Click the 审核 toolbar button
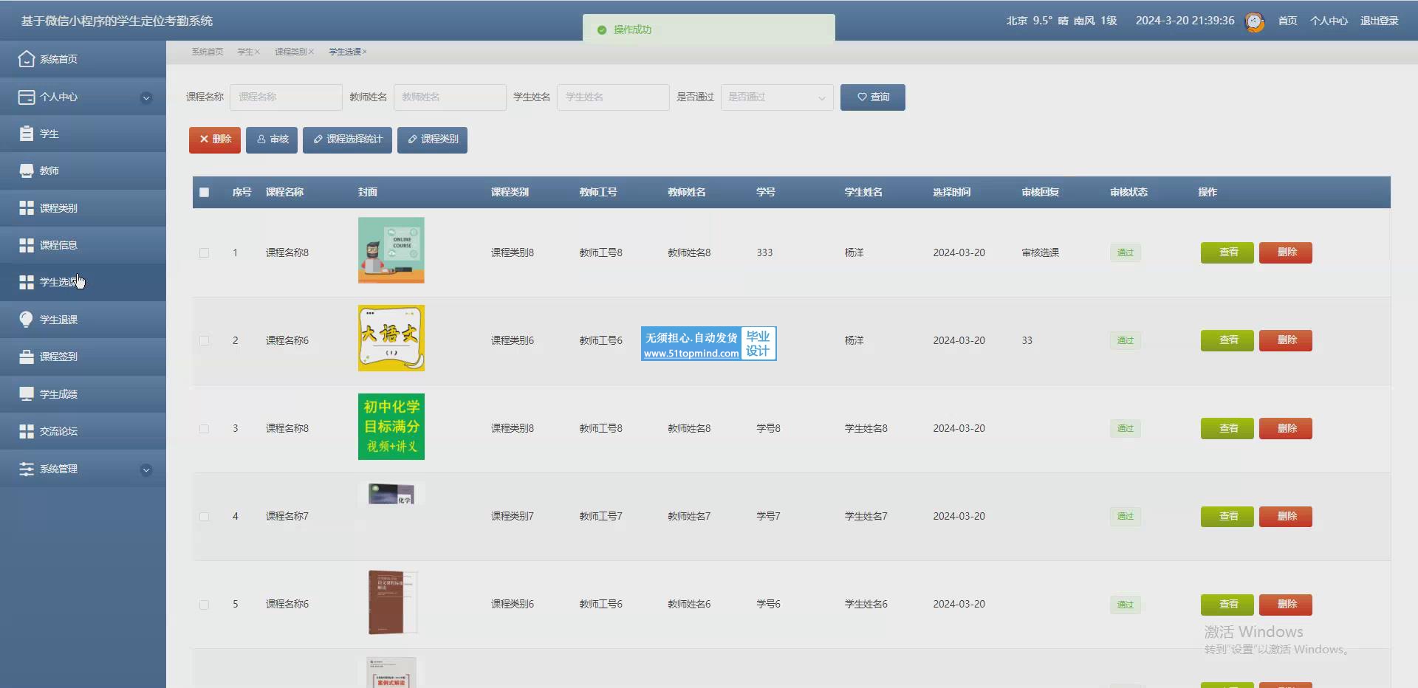This screenshot has height=688, width=1418. coord(272,140)
